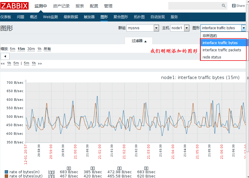The height and width of the screenshot is (178, 249).
Task: Click the left arrow time navigation button
Action: click(5, 56)
